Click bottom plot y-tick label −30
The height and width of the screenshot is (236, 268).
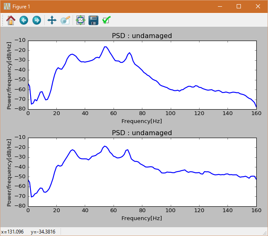tap(20, 157)
